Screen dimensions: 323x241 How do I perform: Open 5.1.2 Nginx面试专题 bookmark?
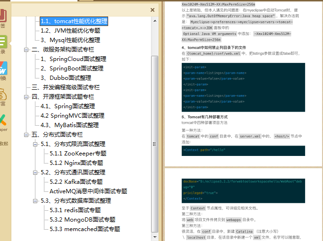pyautogui.click(x=76, y=163)
